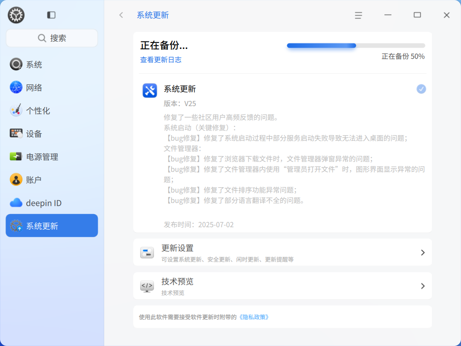
Task: Click the 电源管理 battery icon
Action: [x=16, y=156]
